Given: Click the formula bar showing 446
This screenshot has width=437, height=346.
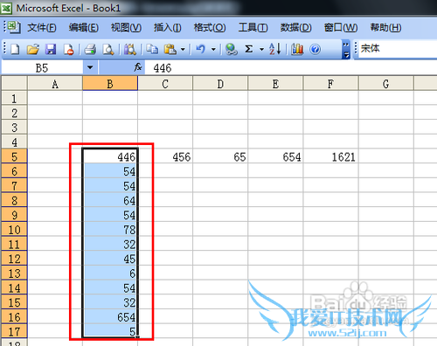Looking at the screenshot, I should pos(291,68).
